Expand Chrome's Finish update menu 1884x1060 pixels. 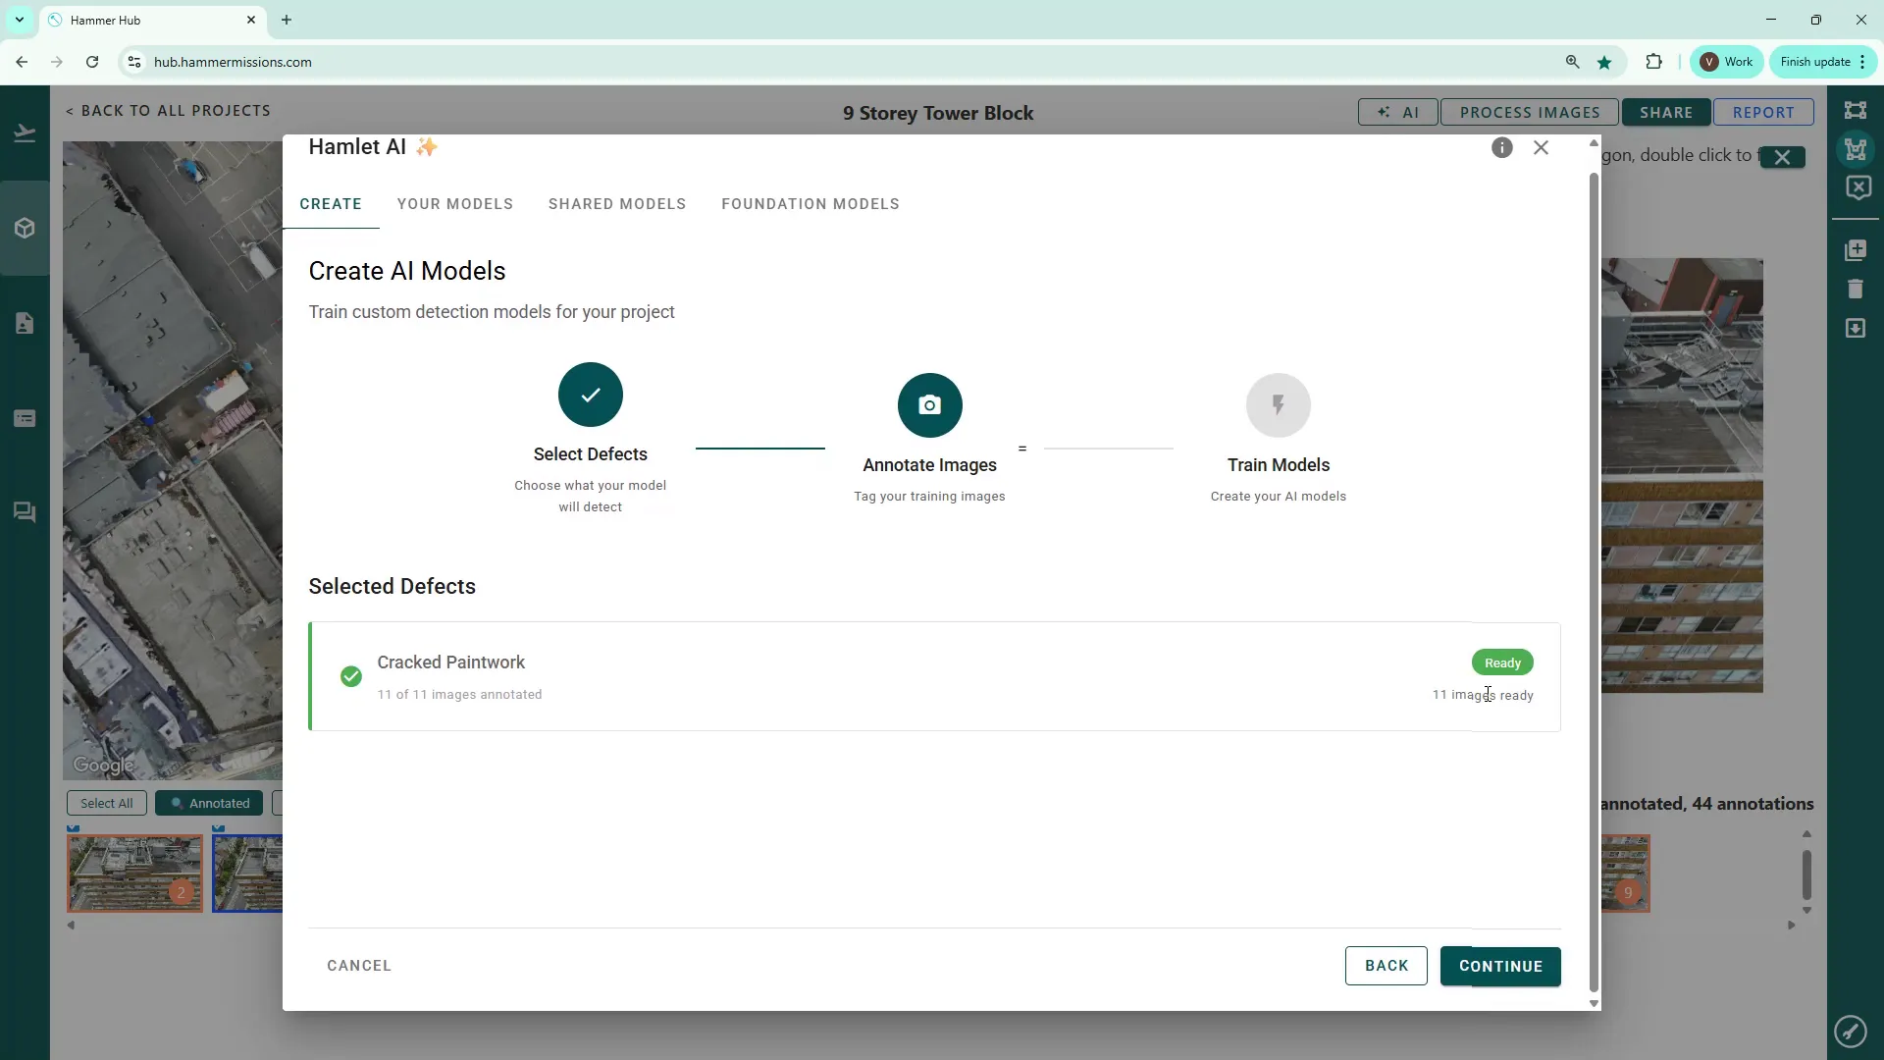1823,62
